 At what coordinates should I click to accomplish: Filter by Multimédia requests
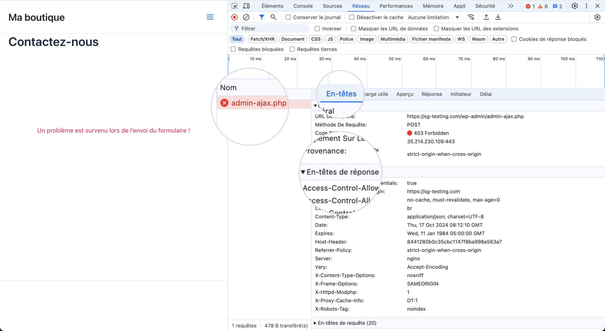[x=393, y=39]
